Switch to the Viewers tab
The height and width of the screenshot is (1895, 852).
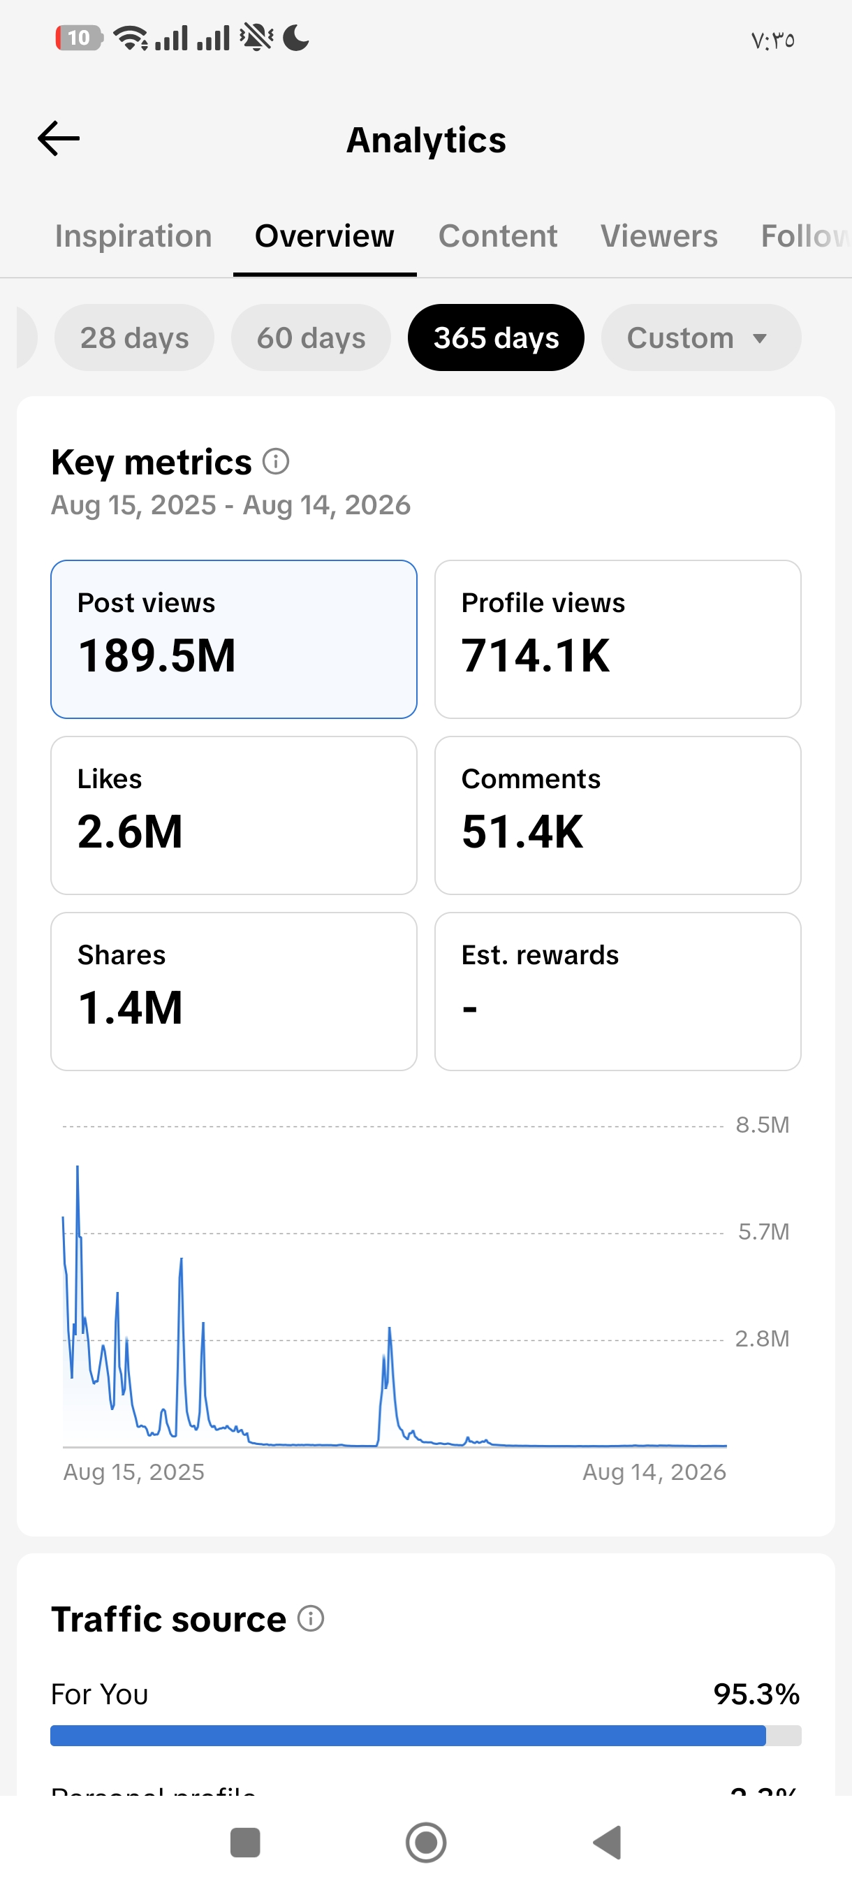click(x=659, y=236)
